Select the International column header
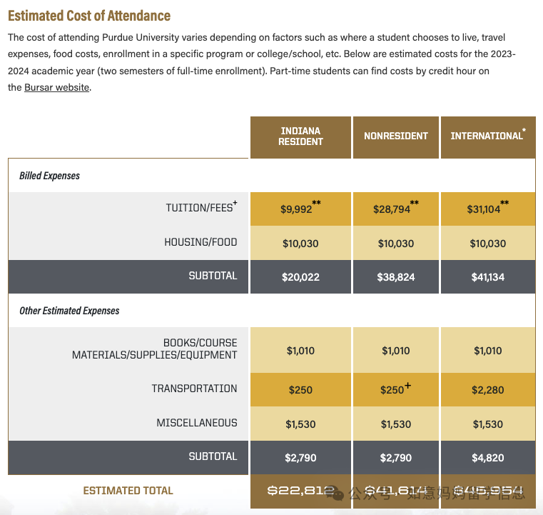The height and width of the screenshot is (515, 543). pyautogui.click(x=487, y=136)
